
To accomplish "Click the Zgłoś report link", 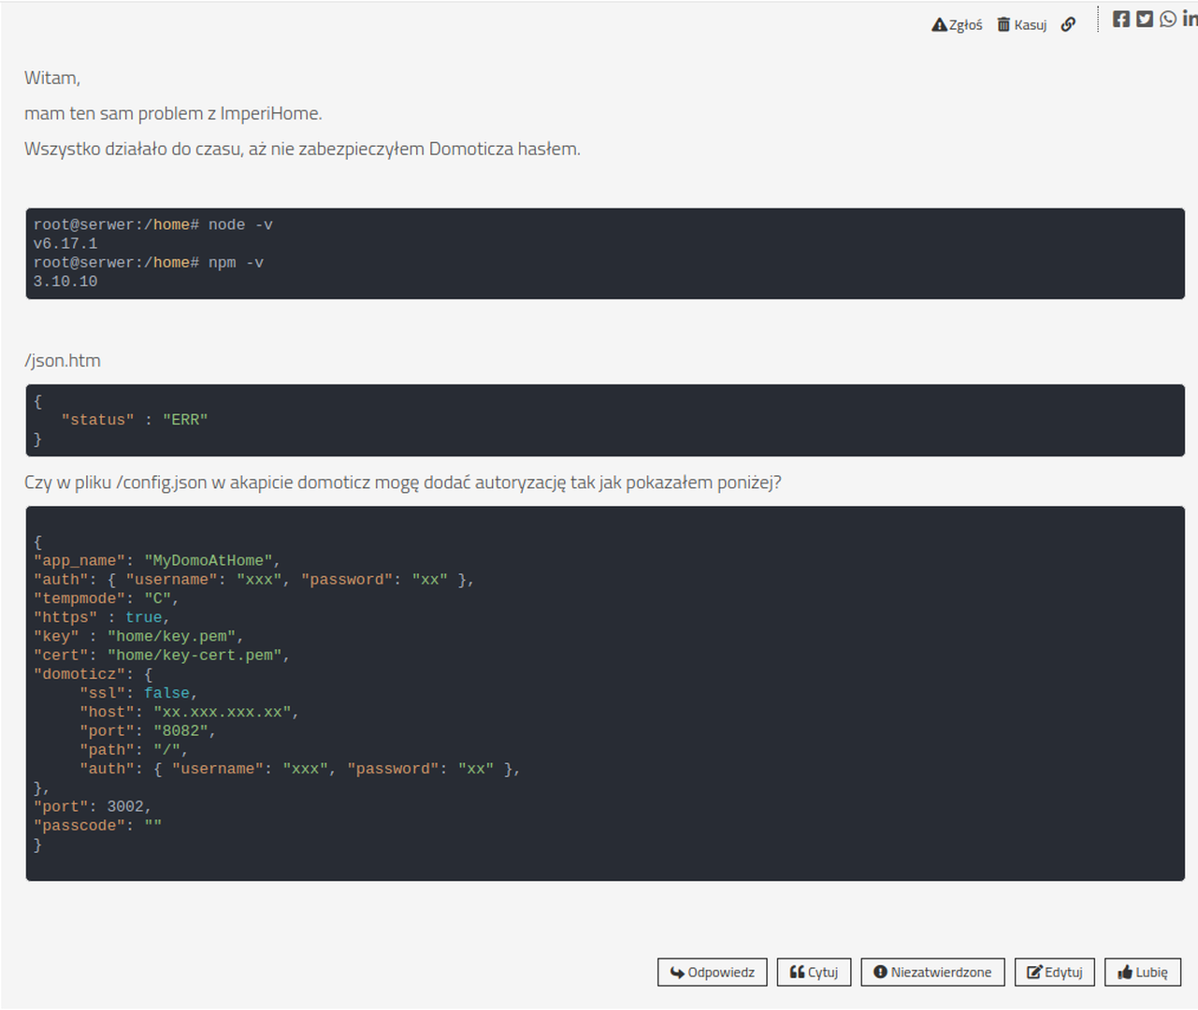I will tap(957, 25).
